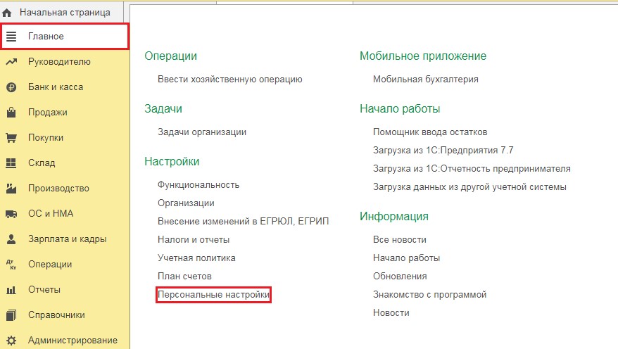Click the grid icon for Склад
The width and height of the screenshot is (618, 349).
(x=11, y=163)
